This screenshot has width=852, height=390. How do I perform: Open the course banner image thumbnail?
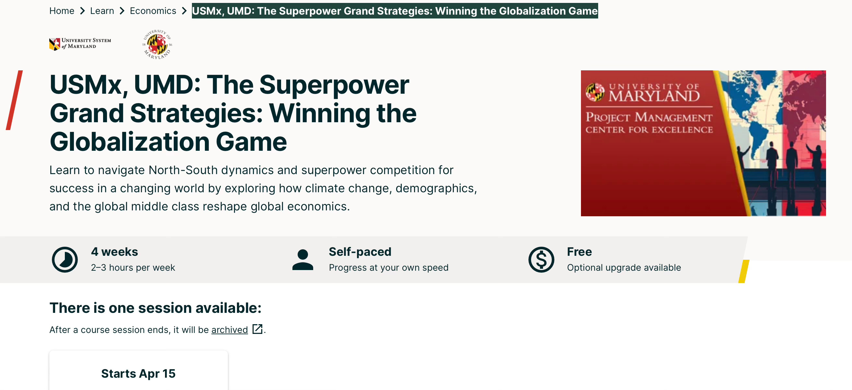703,143
